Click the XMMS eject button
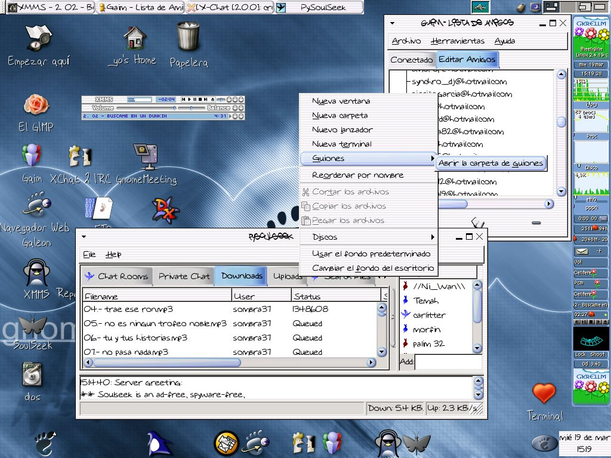 (212, 100)
